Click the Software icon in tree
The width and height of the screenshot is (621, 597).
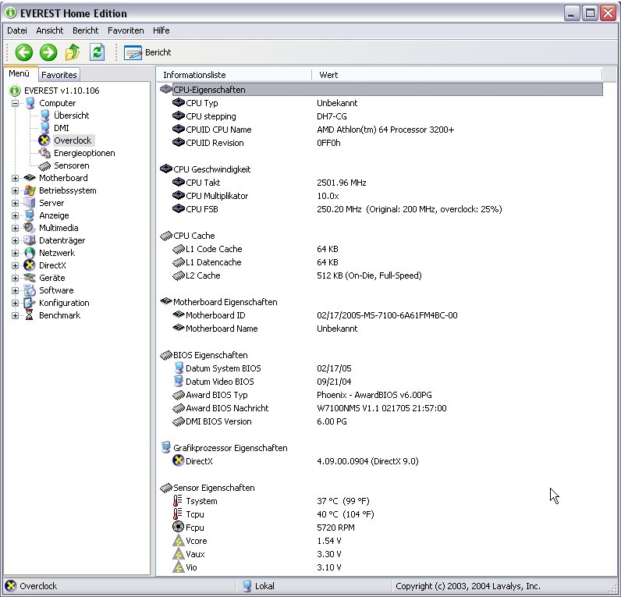pos(30,290)
